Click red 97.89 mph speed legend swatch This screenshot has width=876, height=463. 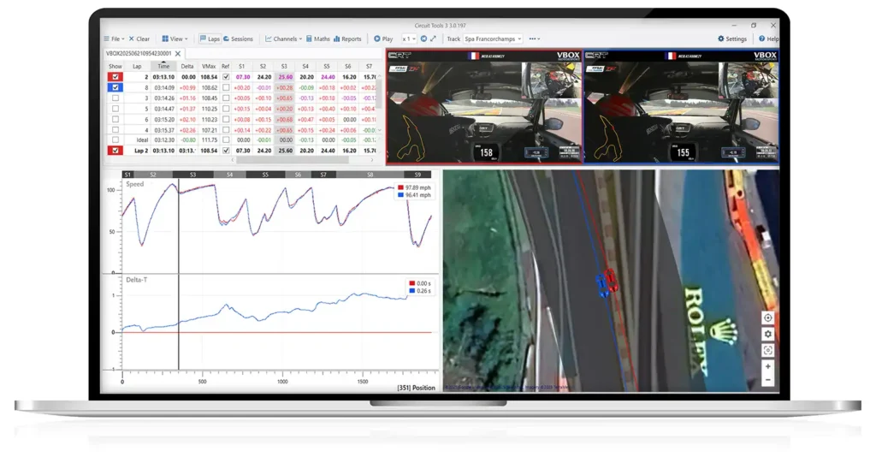(x=400, y=188)
